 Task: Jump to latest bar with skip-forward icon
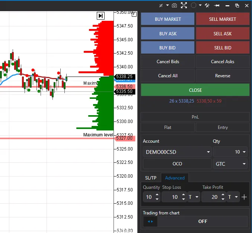101,16
